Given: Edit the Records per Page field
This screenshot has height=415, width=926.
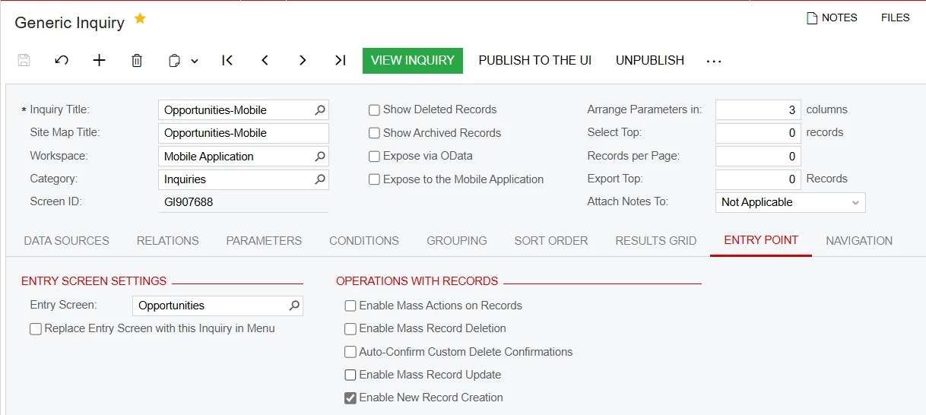Looking at the screenshot, I should [758, 157].
